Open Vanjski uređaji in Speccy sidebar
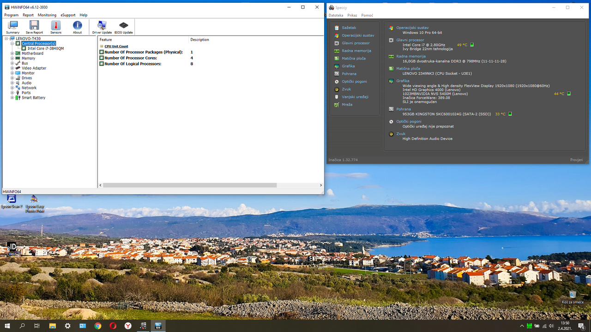The height and width of the screenshot is (332, 591). tap(355, 97)
